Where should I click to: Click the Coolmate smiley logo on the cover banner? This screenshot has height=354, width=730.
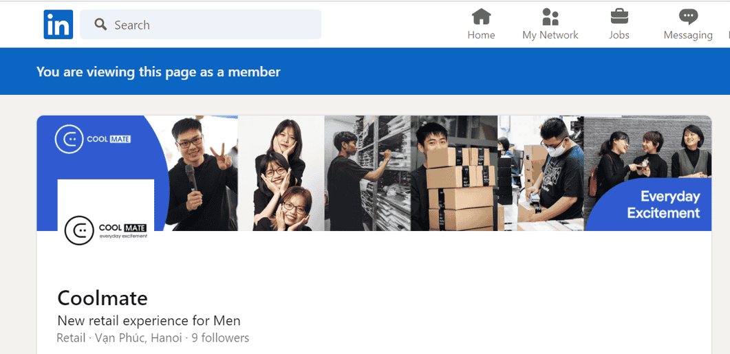pos(68,139)
